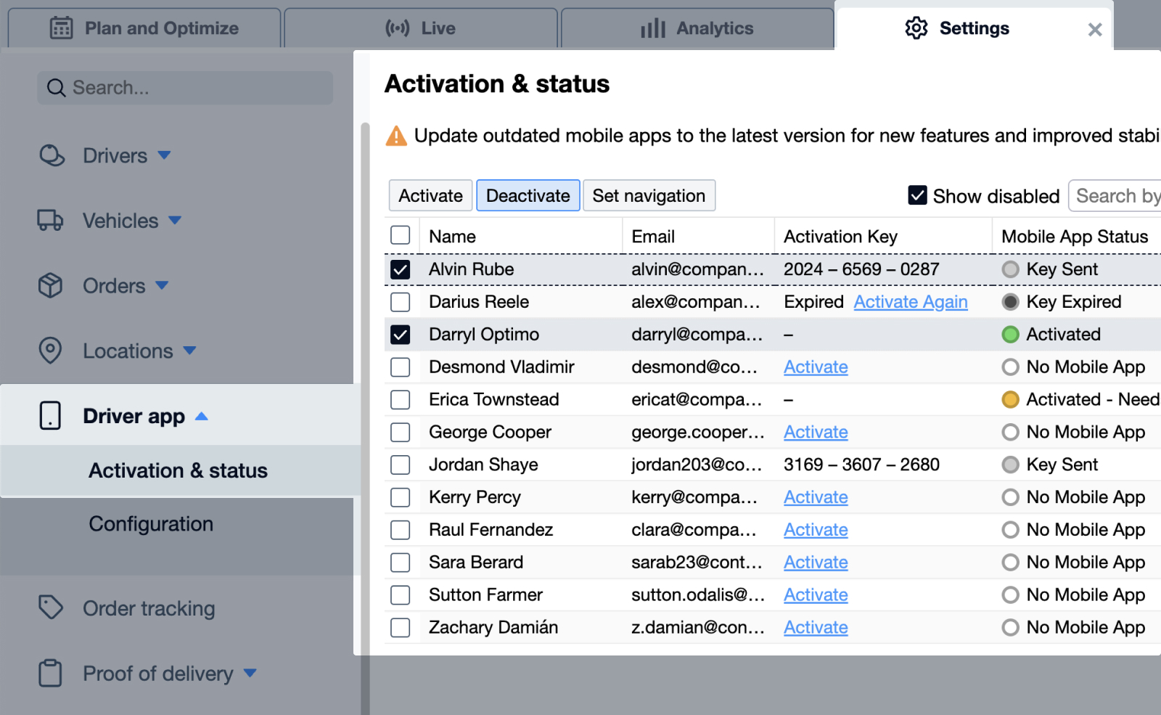Click Activate link for Sara Berard

click(x=816, y=563)
